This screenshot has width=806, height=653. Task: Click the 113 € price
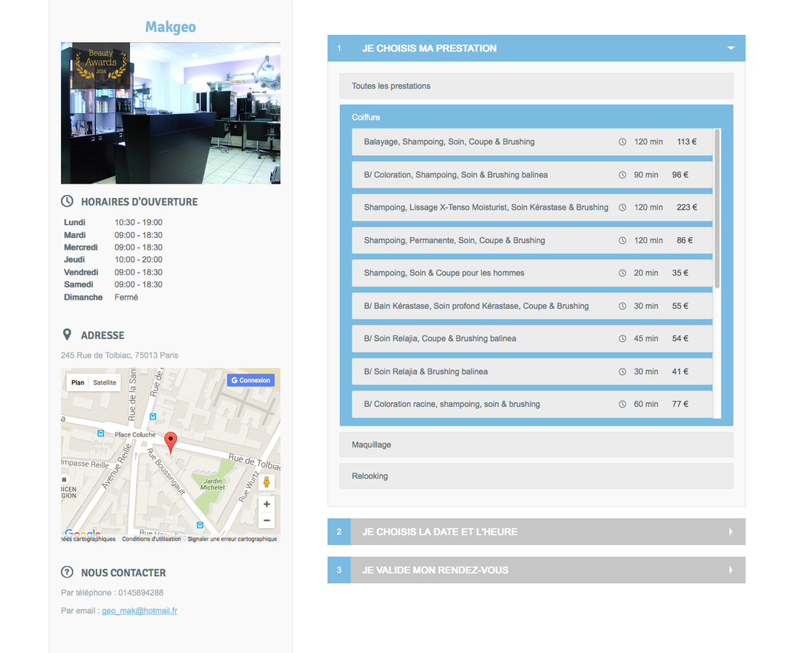coord(687,141)
